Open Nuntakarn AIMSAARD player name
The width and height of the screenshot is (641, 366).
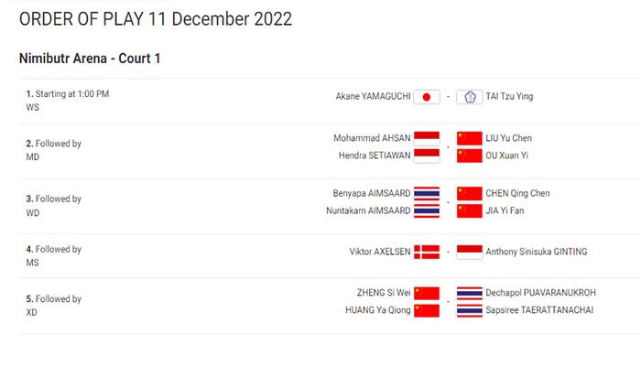(368, 210)
